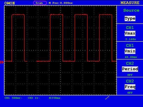Open the MEASURE menu title
143x107 pixels.
(x=130, y=3)
